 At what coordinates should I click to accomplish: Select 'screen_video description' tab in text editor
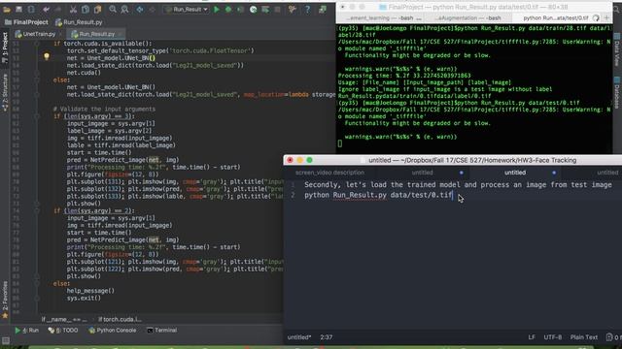(x=330, y=173)
